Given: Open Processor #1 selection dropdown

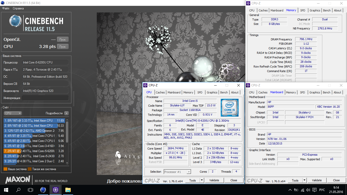Looking at the screenshot, I should 177,172.
